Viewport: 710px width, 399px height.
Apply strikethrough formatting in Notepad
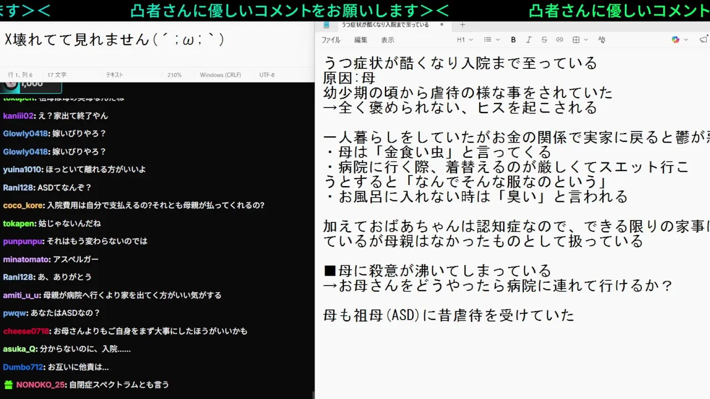[x=544, y=40]
